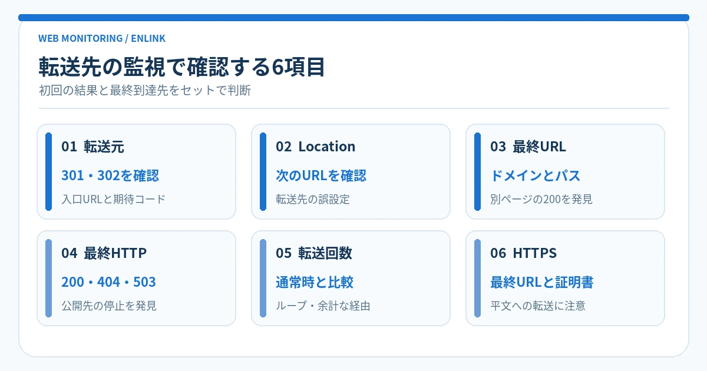Click the text 公開先の停止を発見
707x371 pixels.
(109, 306)
